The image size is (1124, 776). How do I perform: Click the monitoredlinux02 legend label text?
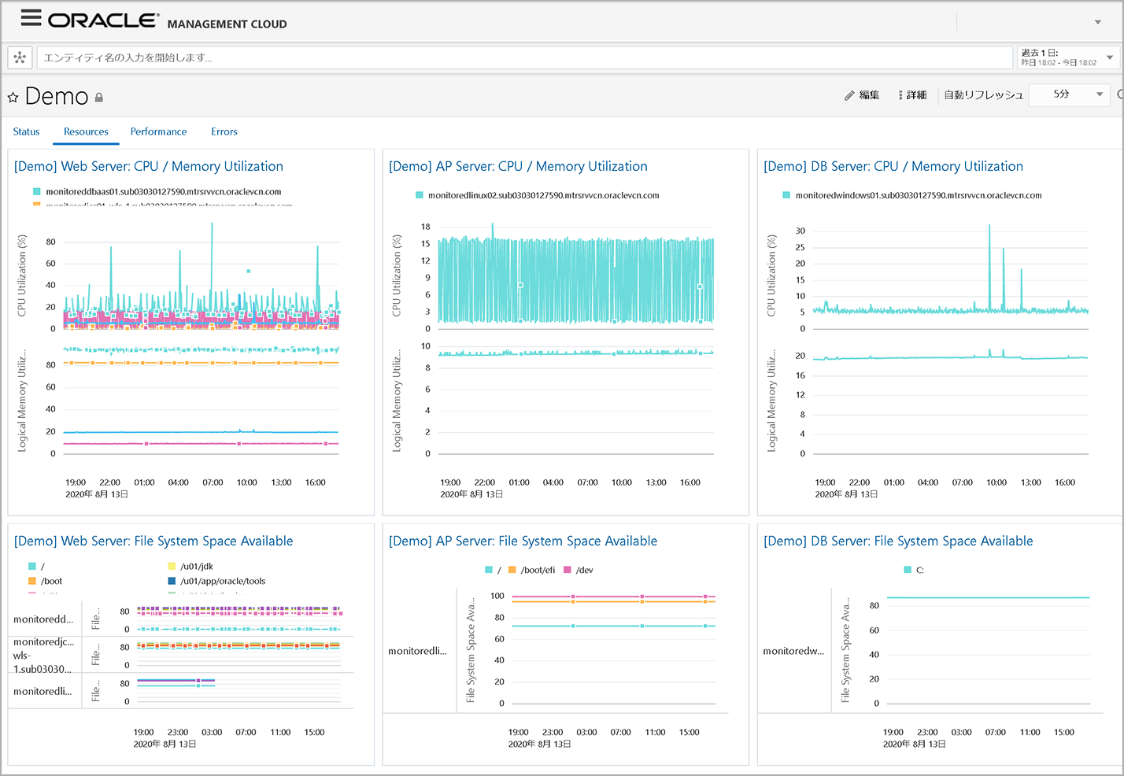pos(544,195)
